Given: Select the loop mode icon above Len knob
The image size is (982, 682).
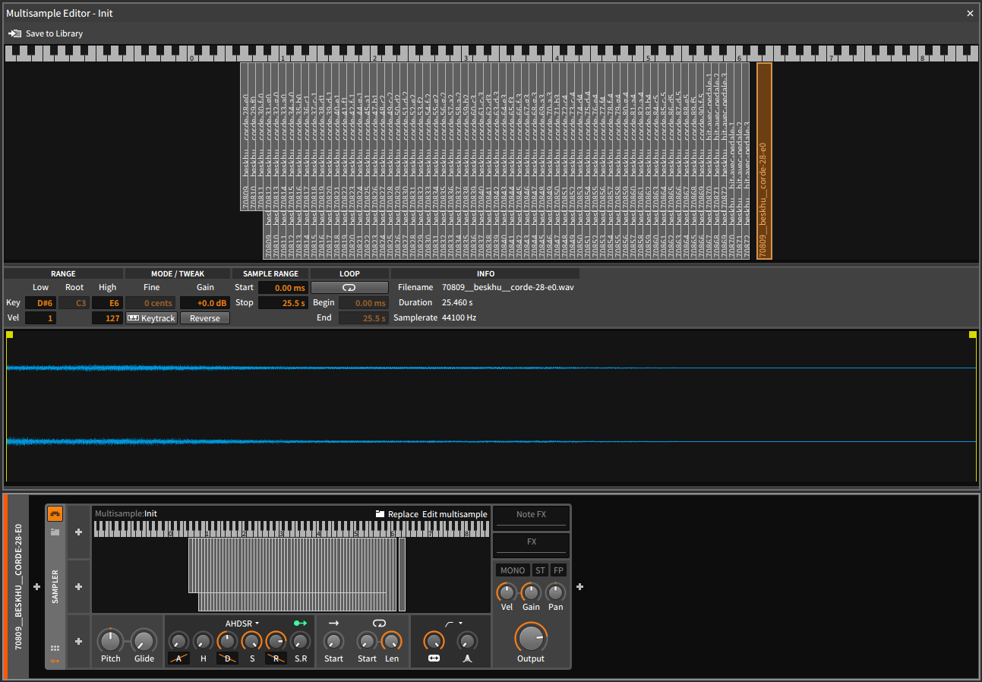Looking at the screenshot, I should pos(379,623).
